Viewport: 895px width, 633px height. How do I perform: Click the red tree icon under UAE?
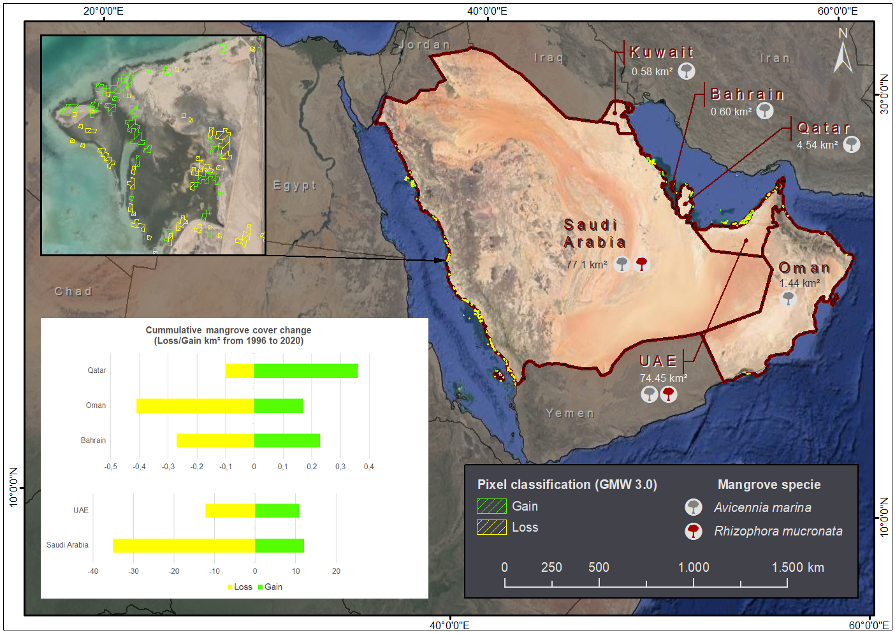[x=668, y=395]
